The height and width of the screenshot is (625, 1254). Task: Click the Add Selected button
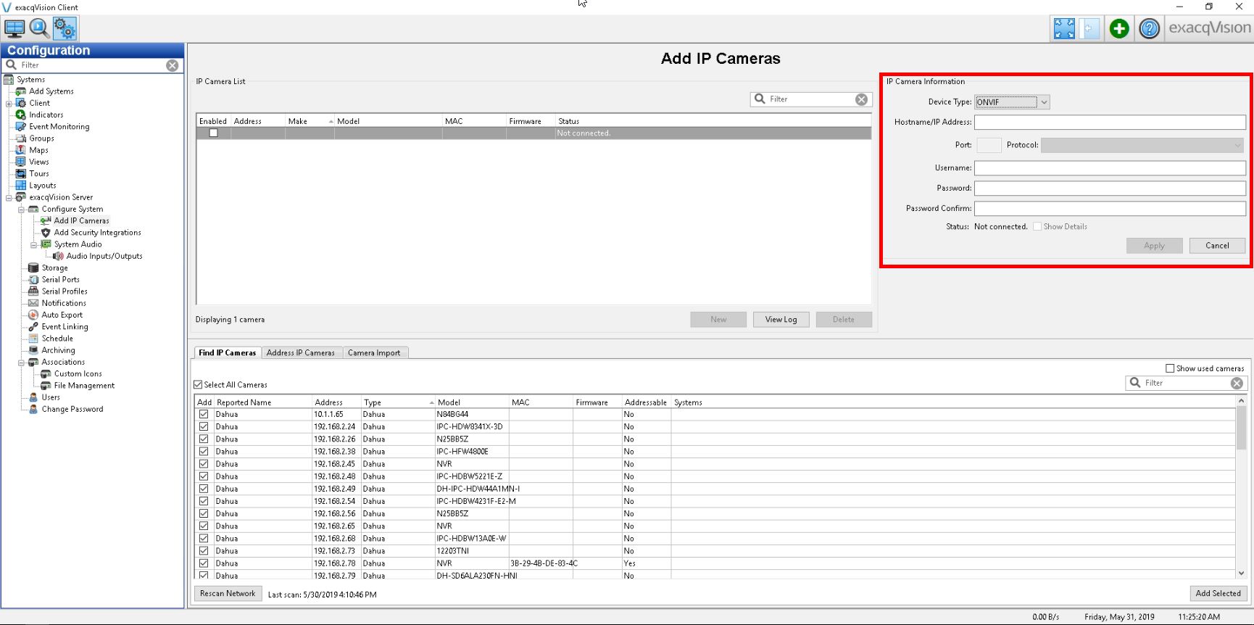tap(1218, 594)
